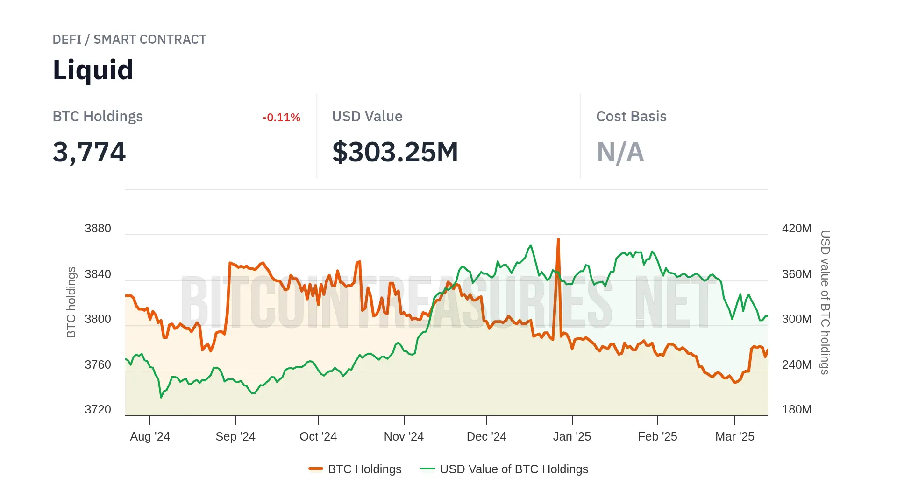
Task: Toggle BTC Holdings legend series
Action: click(364, 469)
